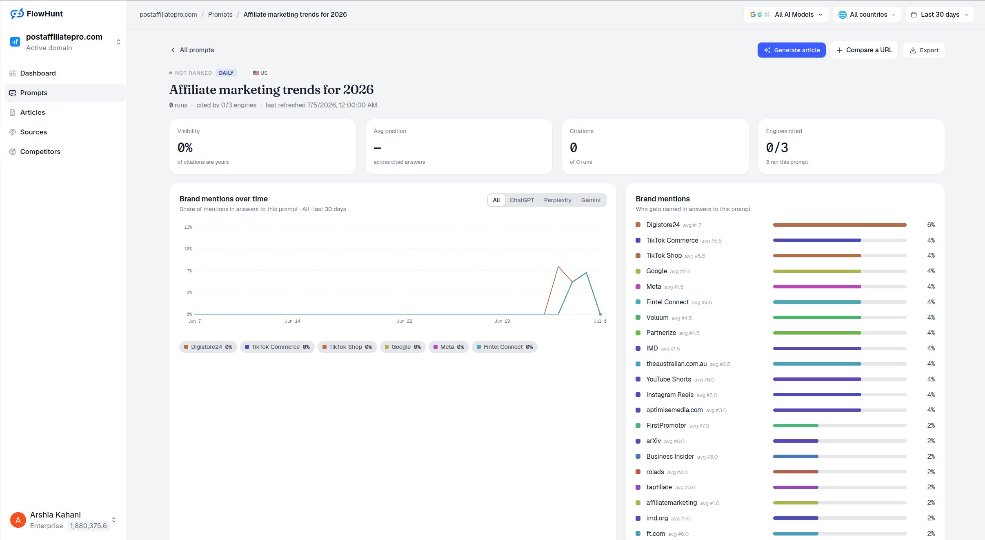Image resolution: width=985 pixels, height=540 pixels.
Task: Click the postaffiliatepro.com domain chart icon
Action: coord(15,42)
